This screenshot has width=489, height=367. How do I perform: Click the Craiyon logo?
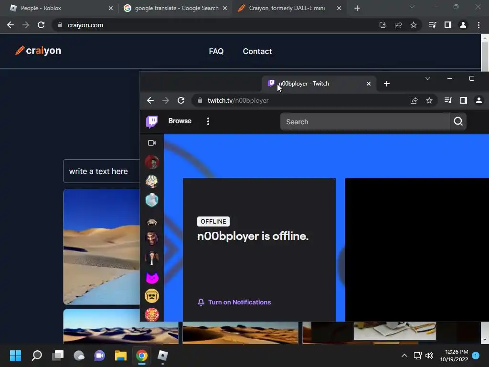(x=38, y=51)
